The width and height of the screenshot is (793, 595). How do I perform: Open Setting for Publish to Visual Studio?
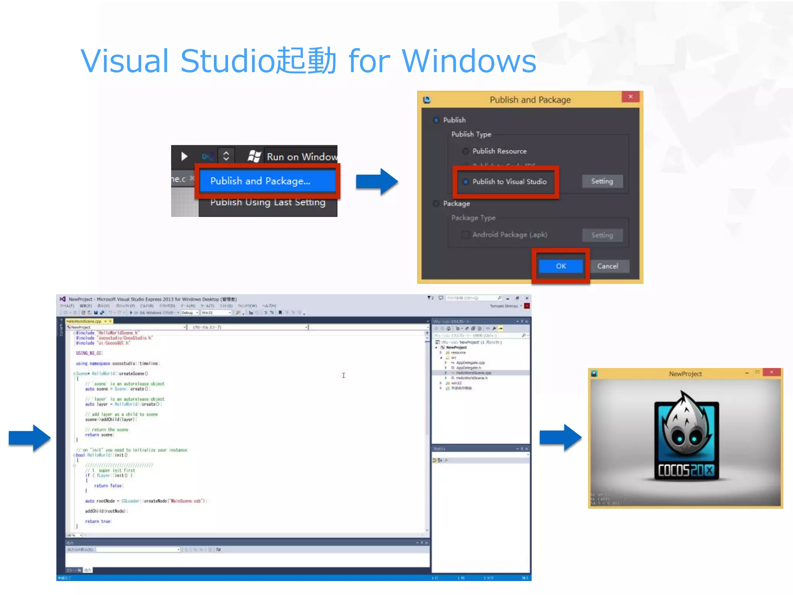[602, 181]
